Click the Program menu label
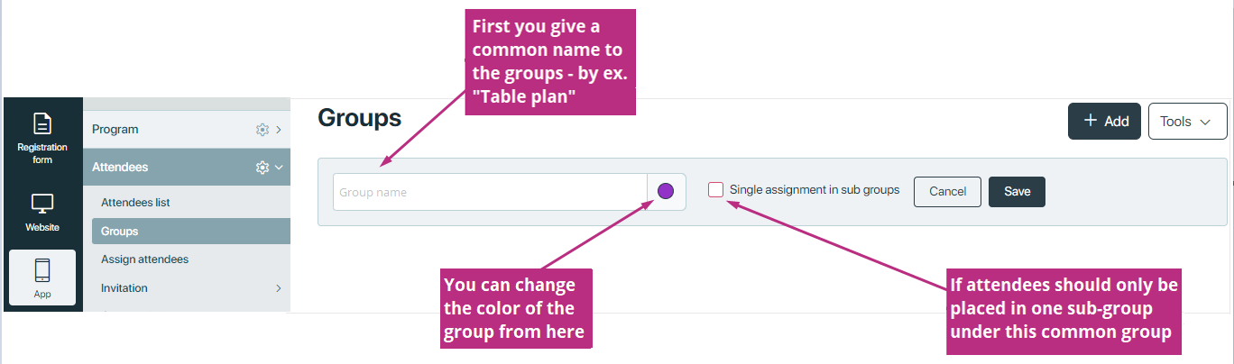Screen dimensions: 1234x364 coord(115,130)
